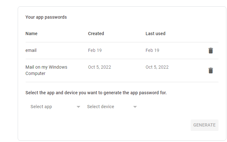Delete the Mail on my Windows Computer password
The width and height of the screenshot is (227, 142).
[x=211, y=71]
